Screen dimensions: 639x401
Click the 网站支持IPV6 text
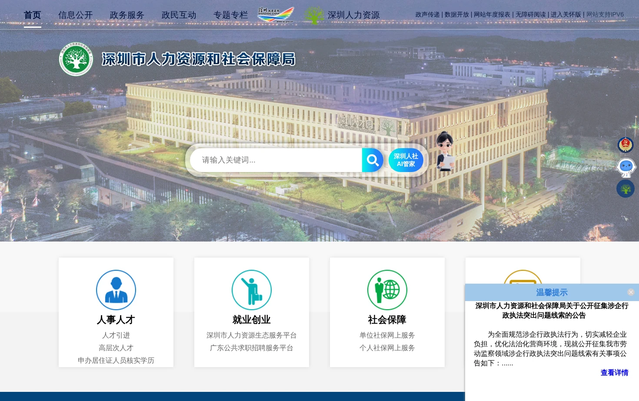(605, 14)
